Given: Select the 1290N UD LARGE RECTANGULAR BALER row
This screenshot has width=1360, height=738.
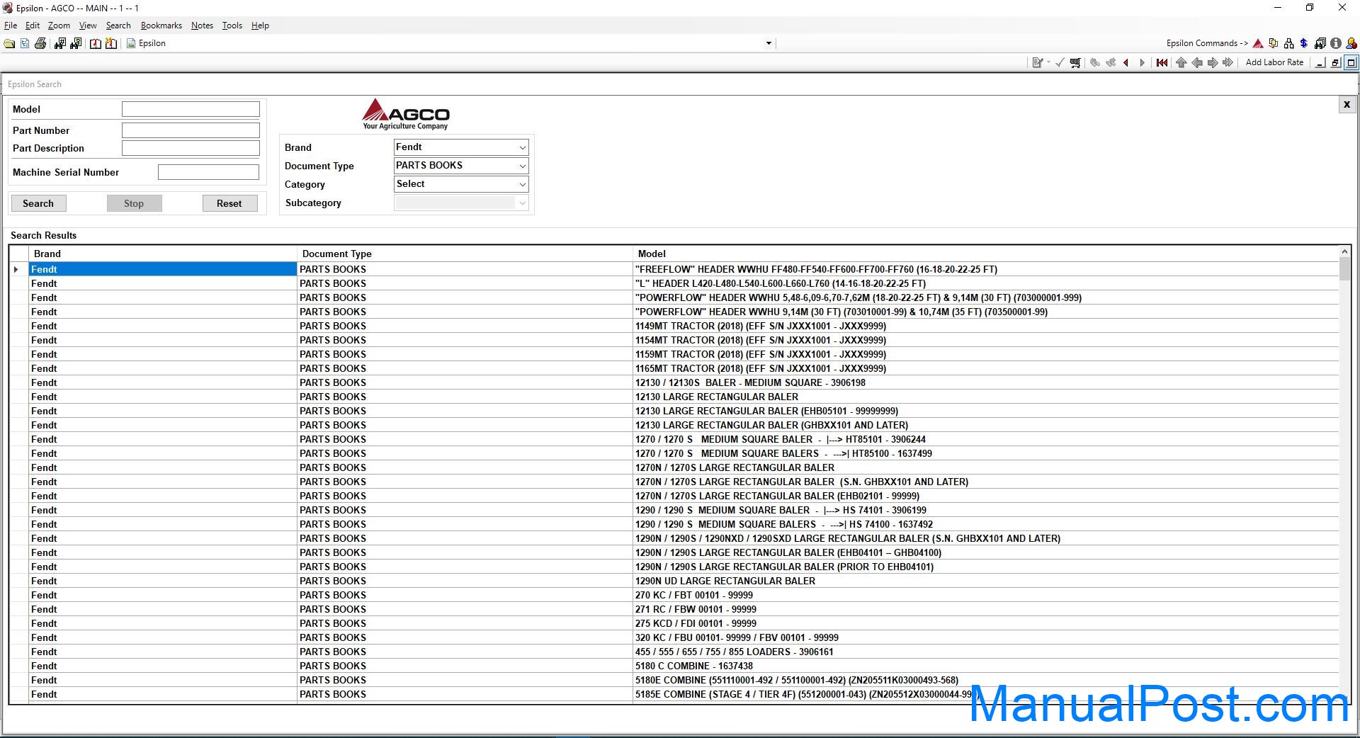Looking at the screenshot, I should [674, 581].
